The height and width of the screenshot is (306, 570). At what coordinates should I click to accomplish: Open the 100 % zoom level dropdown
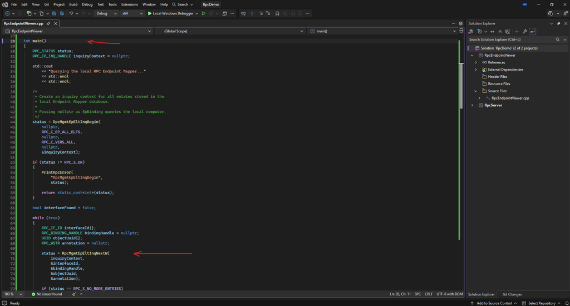(13, 294)
